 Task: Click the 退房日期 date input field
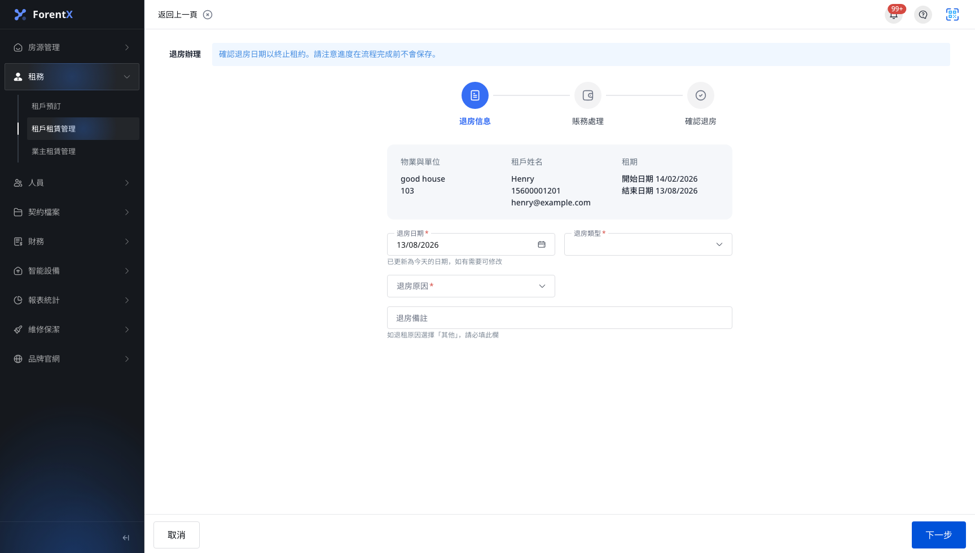(x=471, y=244)
